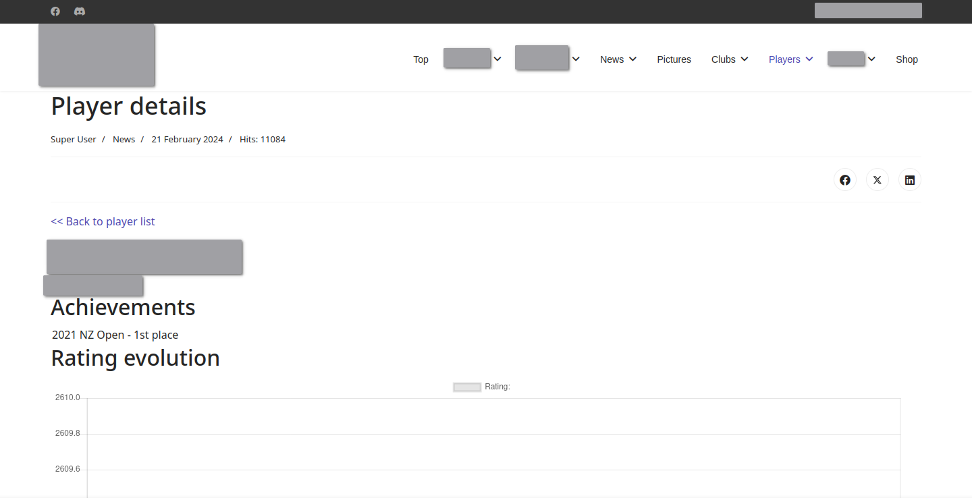
Task: Expand the chevron beside the Clubs menu
Action: tap(745, 59)
